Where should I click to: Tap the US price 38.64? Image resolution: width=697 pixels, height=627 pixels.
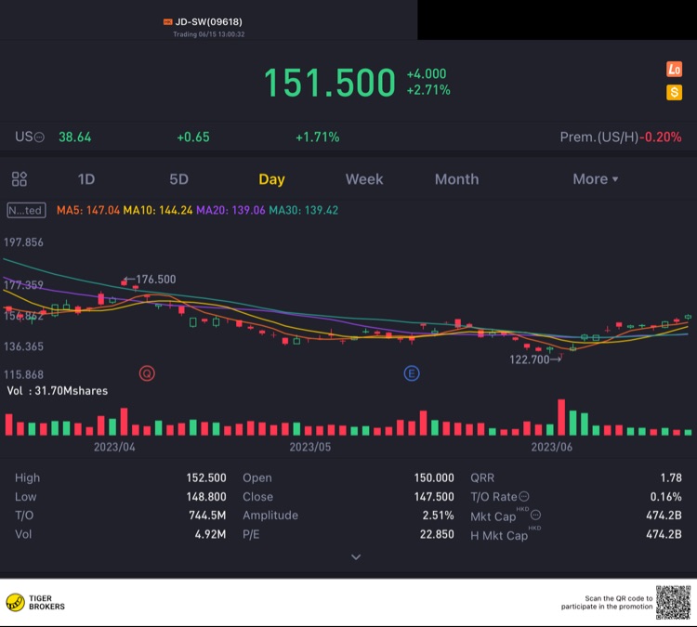(x=74, y=137)
